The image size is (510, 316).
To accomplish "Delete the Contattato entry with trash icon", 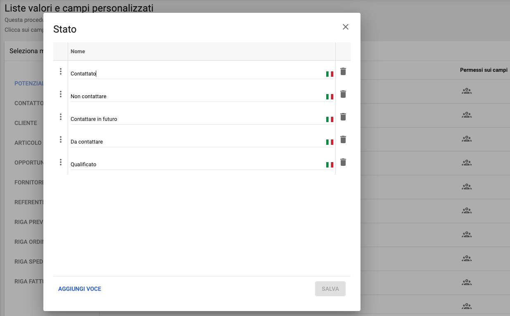I will [x=343, y=72].
